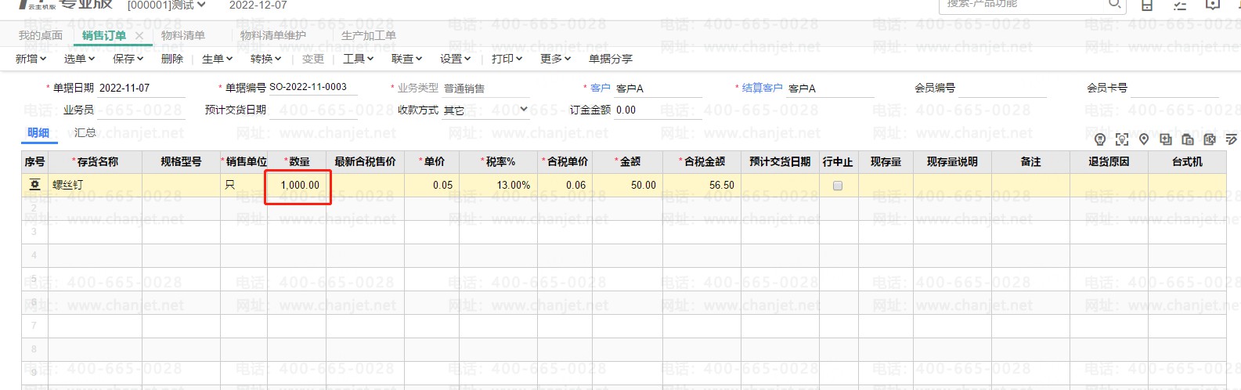The image size is (1241, 390).
Task: Click the 最新含税售价 column header
Action: (366, 162)
